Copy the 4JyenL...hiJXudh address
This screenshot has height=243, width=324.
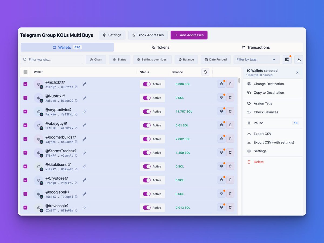(x=76, y=142)
